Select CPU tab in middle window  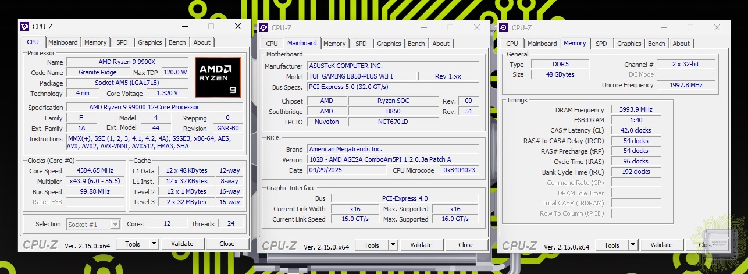click(272, 44)
